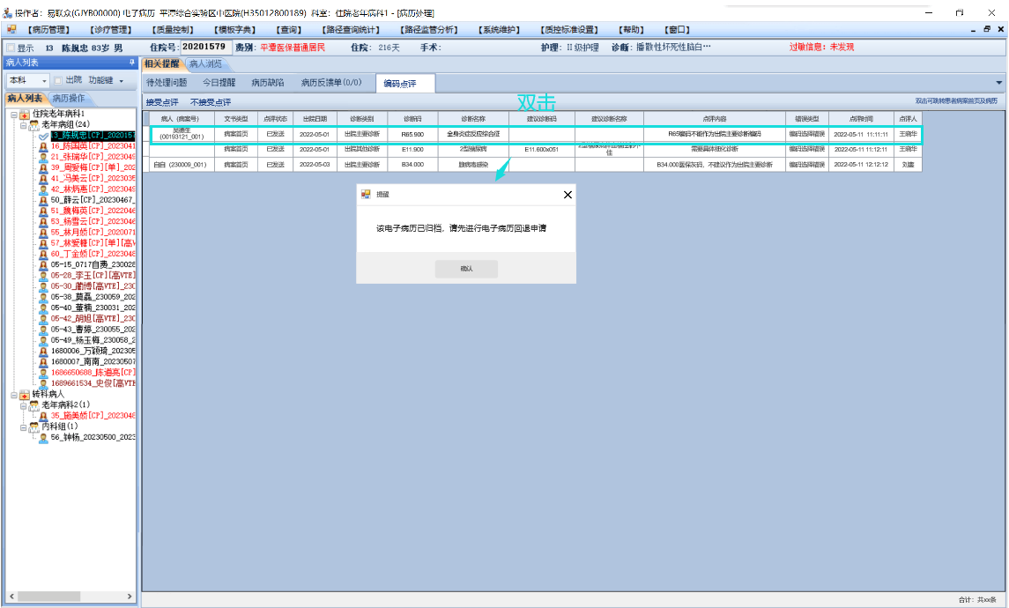The width and height of the screenshot is (1009, 608).
Task: Open the 病历管理 menu
Action: pyautogui.click(x=48, y=30)
